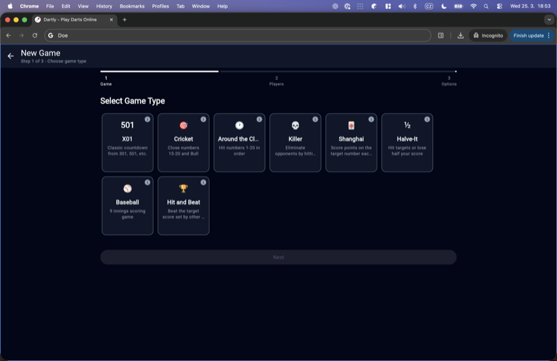Image resolution: width=557 pixels, height=361 pixels.
Task: Select the Dartly - Play Darts Online tab
Action: [74, 20]
